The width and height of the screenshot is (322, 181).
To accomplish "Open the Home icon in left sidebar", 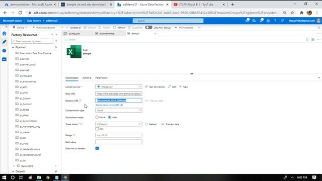I will [4, 34].
